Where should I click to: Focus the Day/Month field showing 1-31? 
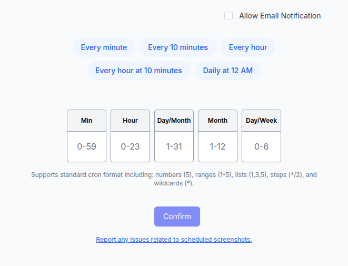(174, 146)
